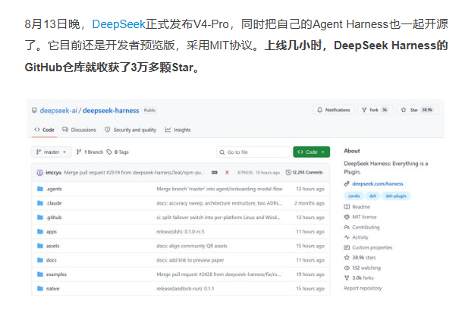Image resolution: width=462 pixels, height=326 pixels.
Task: Click the folder icon next to examples
Action: click(40, 274)
